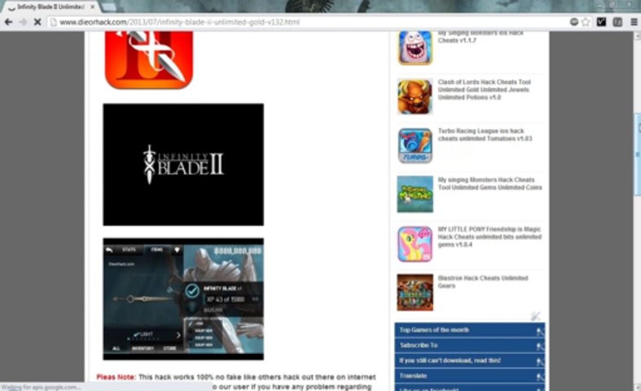Open the Chrome menu hamburger icon
Screen dimensions: 641x391
point(633,22)
